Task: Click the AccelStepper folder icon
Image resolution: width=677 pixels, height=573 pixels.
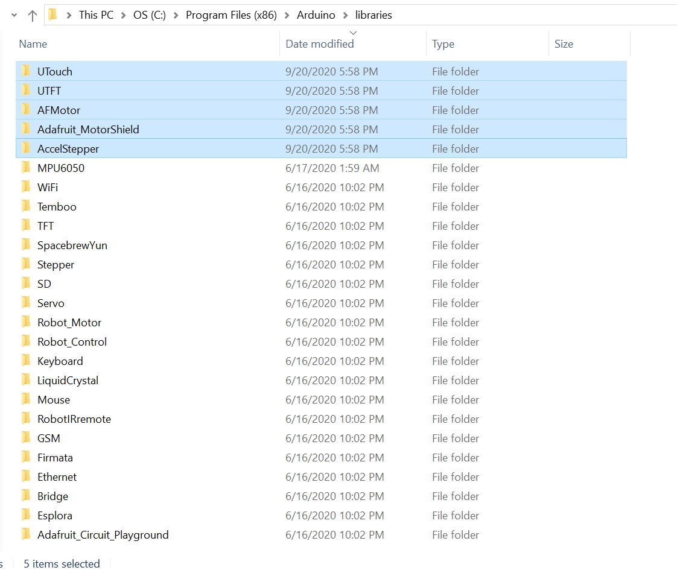Action: [x=27, y=148]
